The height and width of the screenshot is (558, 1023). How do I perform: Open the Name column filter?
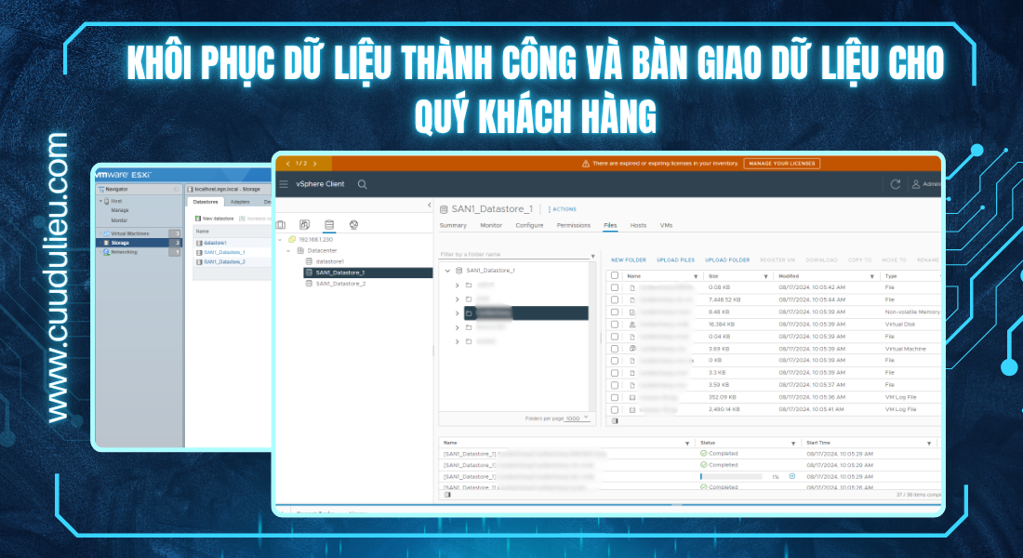point(696,277)
